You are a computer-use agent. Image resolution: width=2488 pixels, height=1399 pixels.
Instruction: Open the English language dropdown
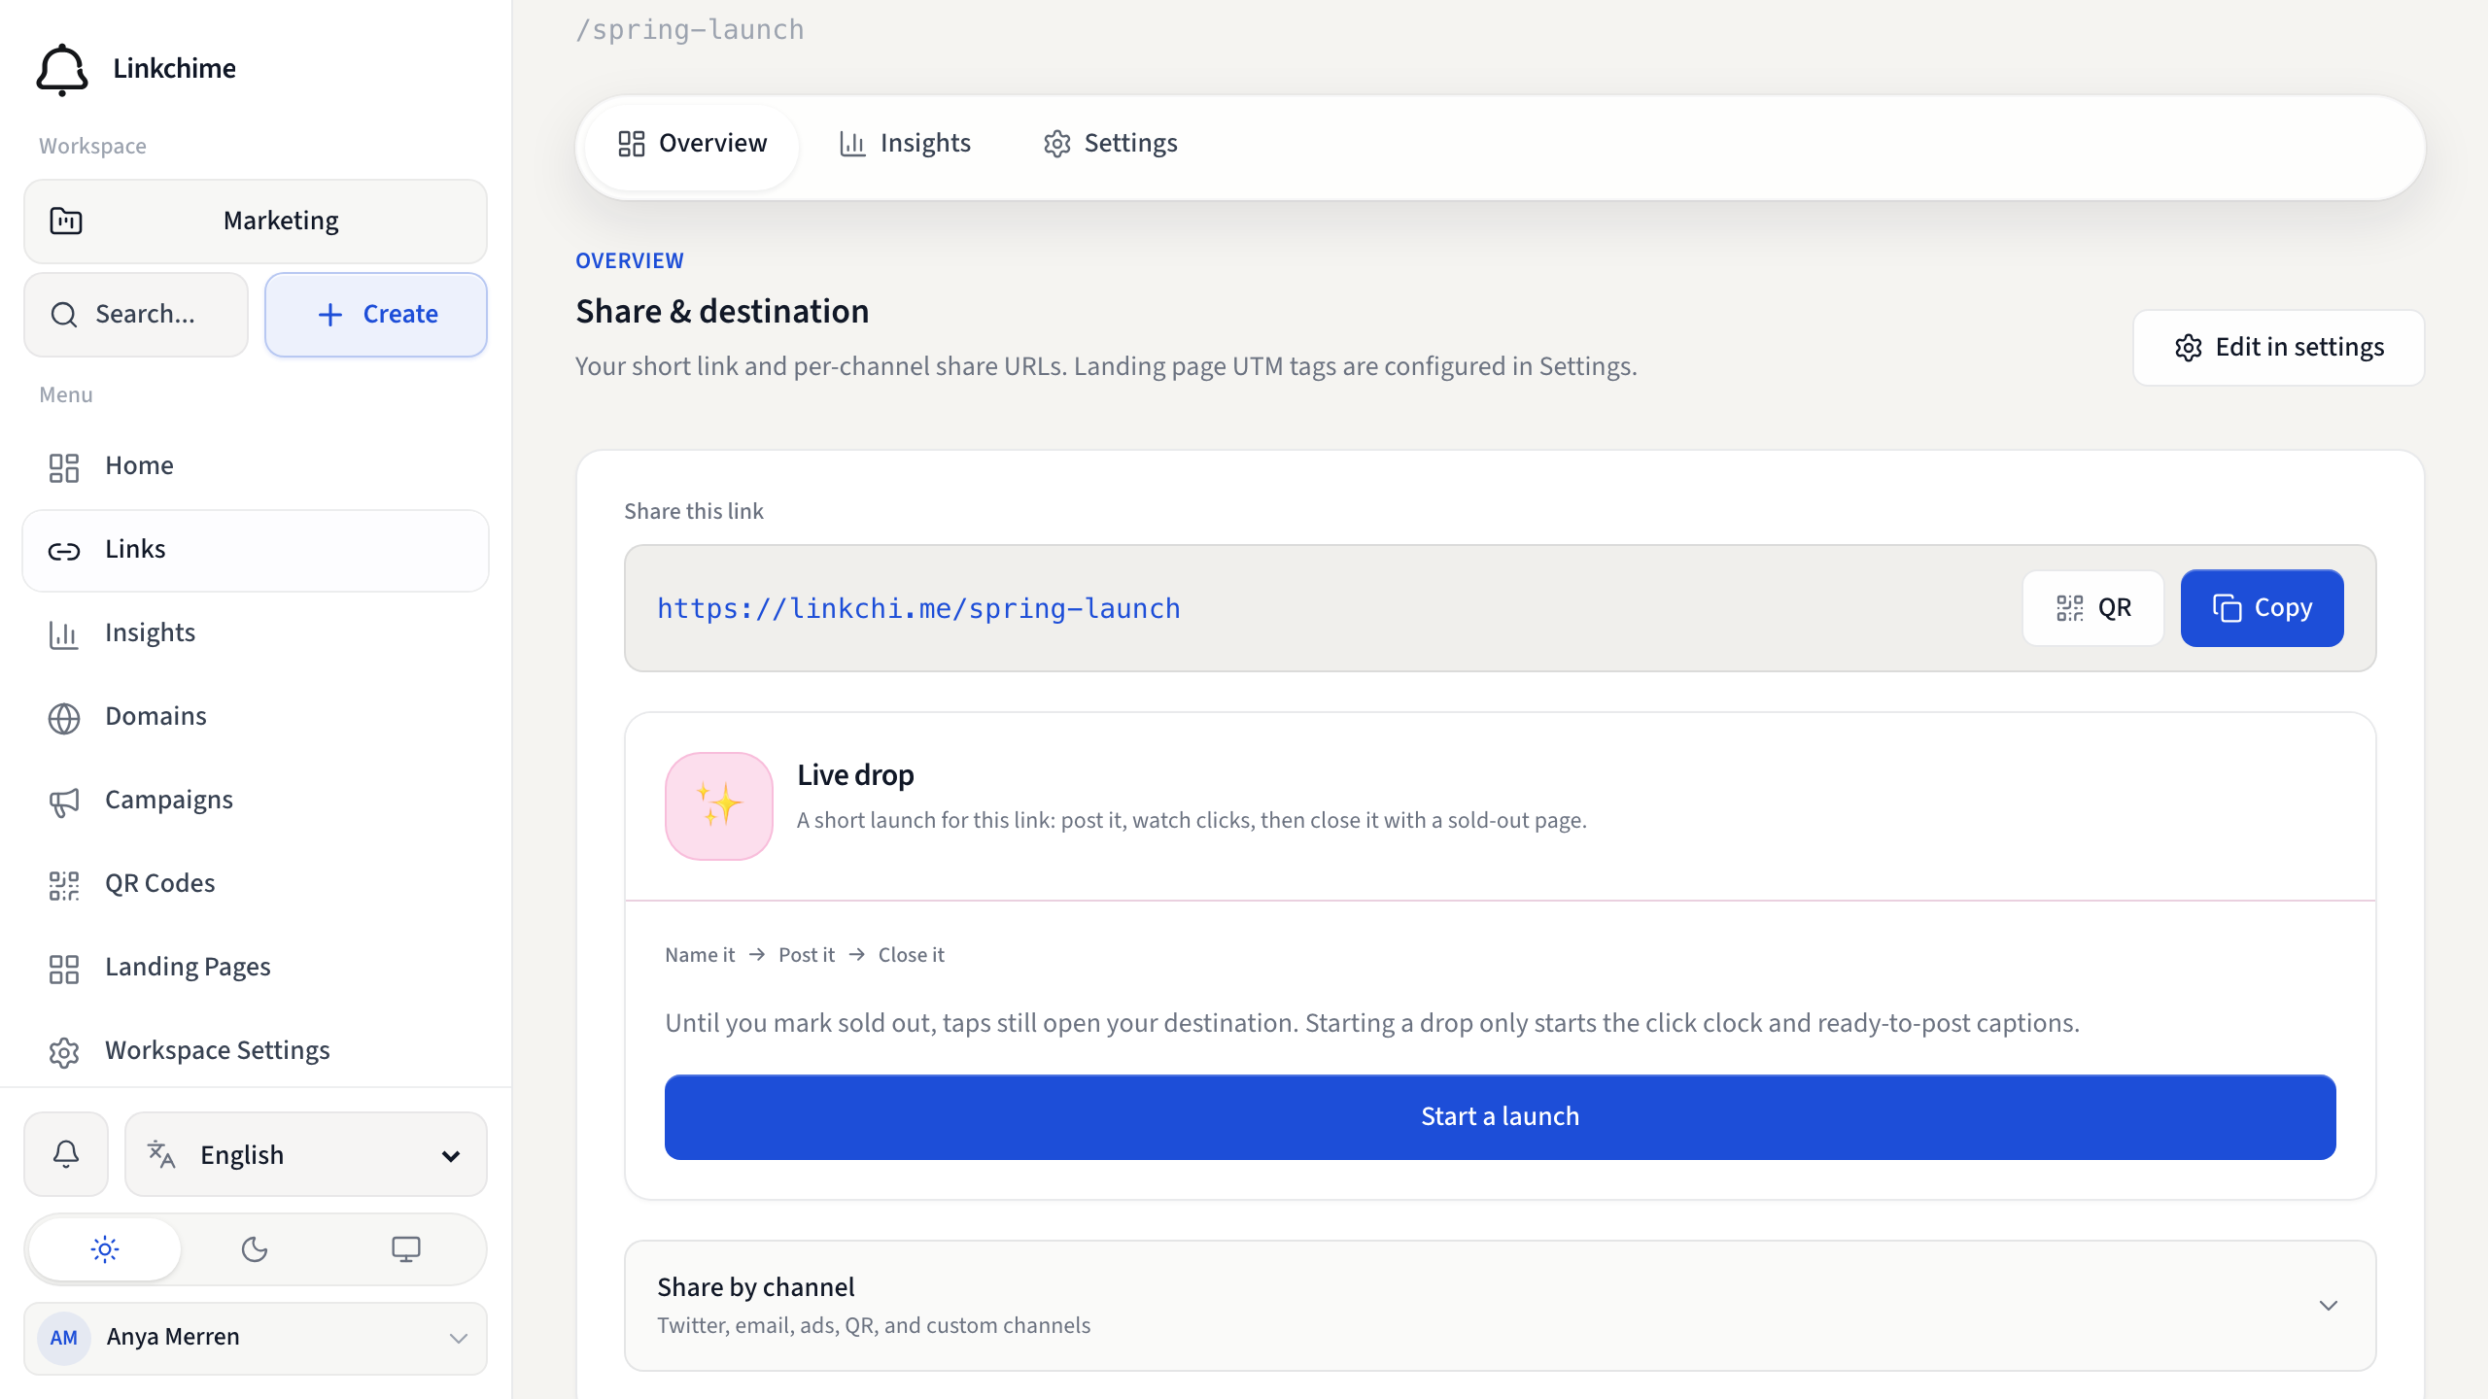(306, 1154)
